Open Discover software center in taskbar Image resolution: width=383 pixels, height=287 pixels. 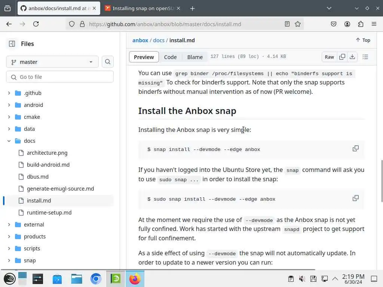57,279
